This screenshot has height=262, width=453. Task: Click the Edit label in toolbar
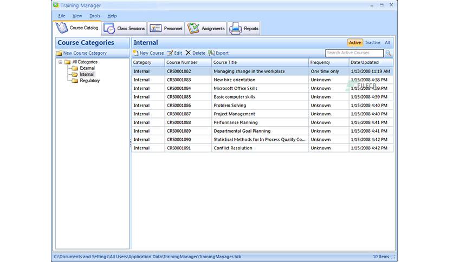tap(178, 53)
